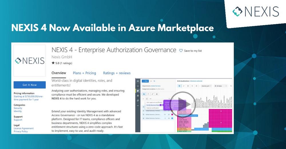This screenshot has width=286, height=149.
Task: Select the Overview tab
Action: [59, 73]
